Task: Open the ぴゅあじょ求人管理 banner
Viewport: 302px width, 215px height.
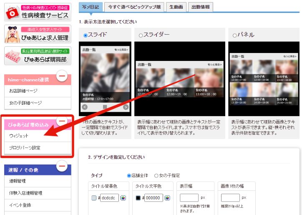Action: click(38, 34)
